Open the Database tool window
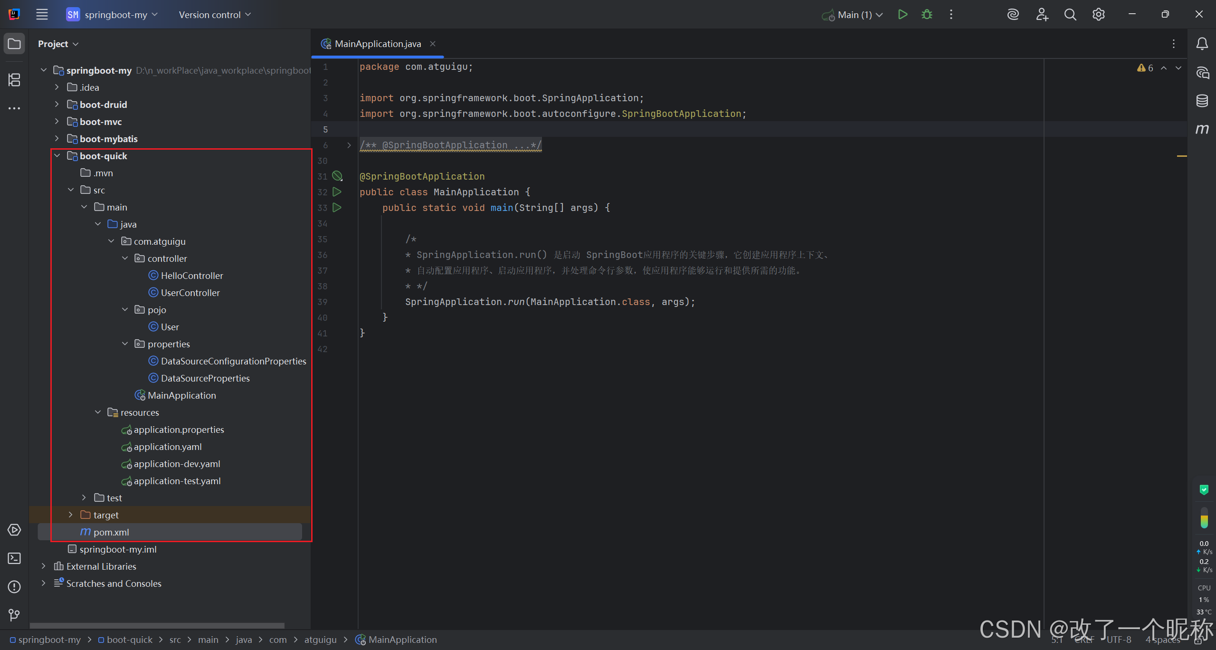The width and height of the screenshot is (1216, 650). [1202, 101]
